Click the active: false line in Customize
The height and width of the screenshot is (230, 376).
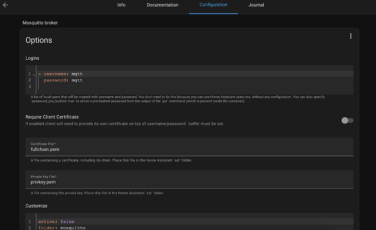(196, 221)
